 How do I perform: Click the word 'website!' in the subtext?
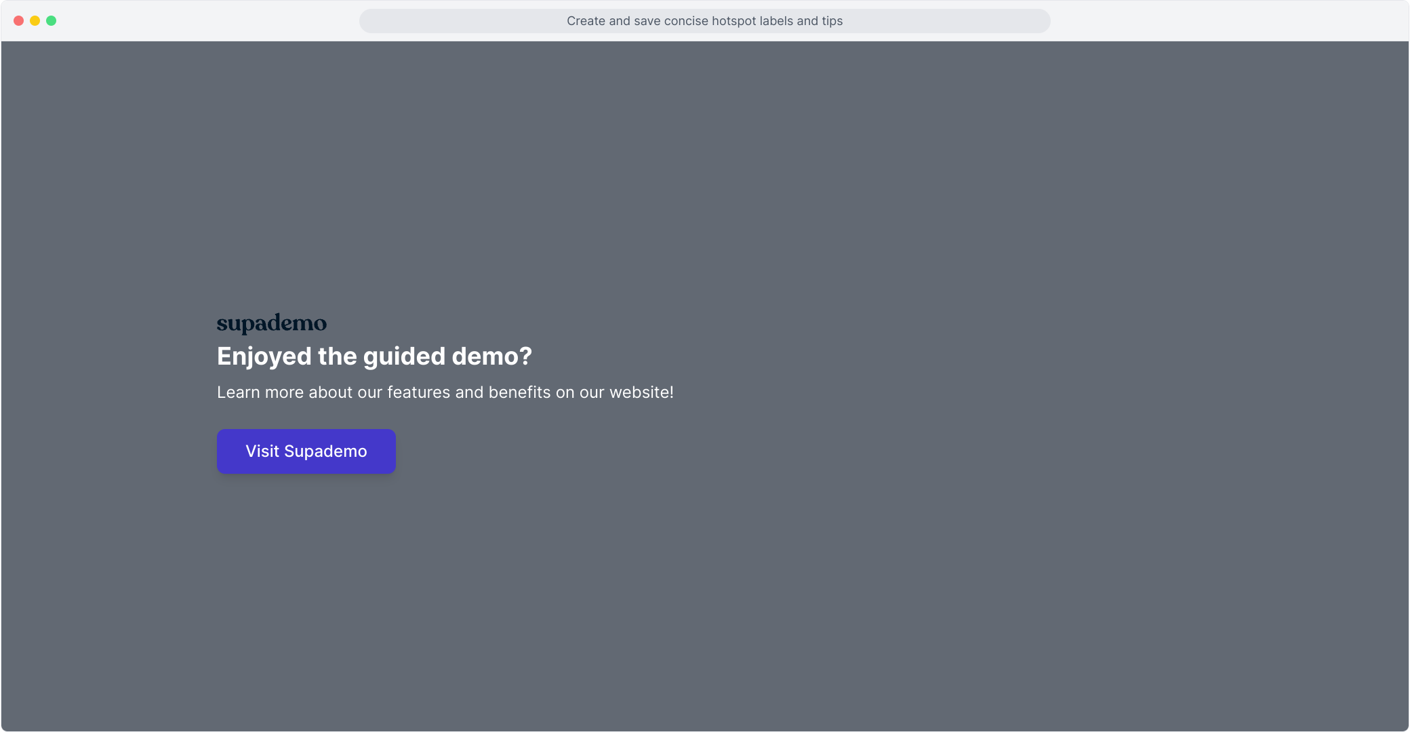tap(641, 392)
